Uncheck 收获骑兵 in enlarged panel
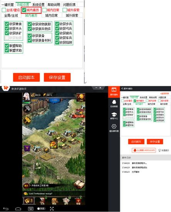The width and height of the screenshot is (171, 212). [x=57, y=33]
